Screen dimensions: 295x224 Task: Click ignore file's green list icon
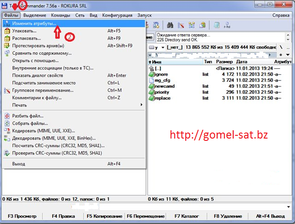click(x=151, y=74)
